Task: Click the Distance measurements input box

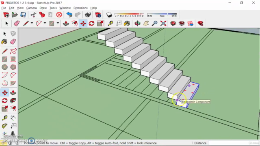Action: coord(233,143)
